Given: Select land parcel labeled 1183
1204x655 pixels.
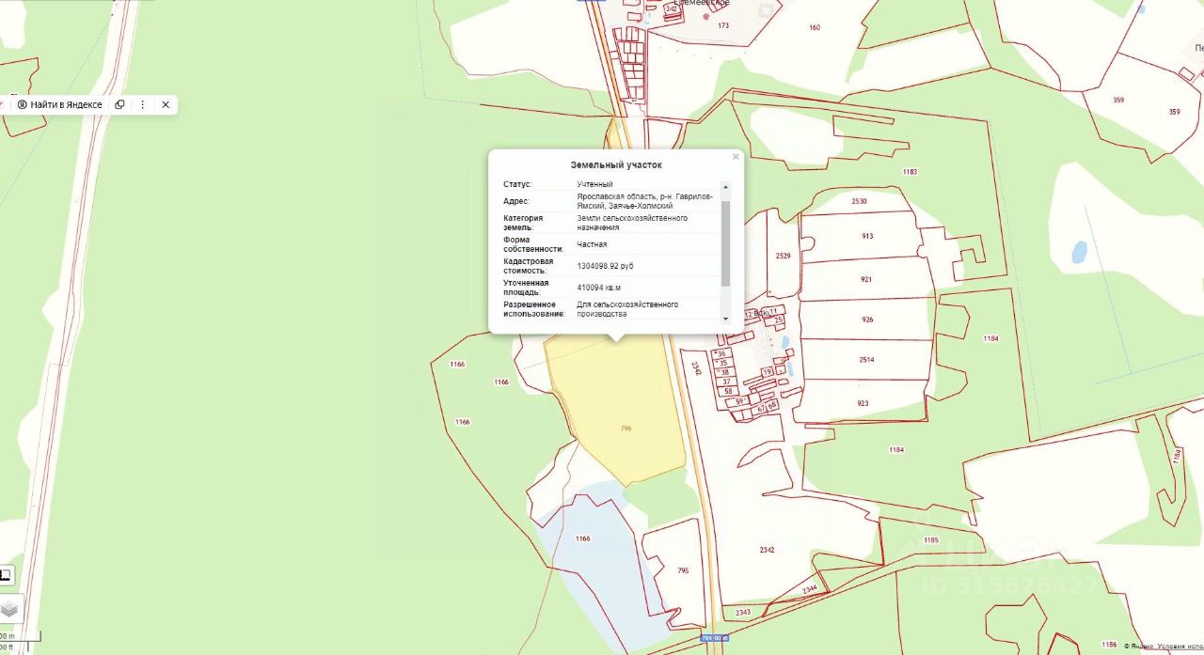Looking at the screenshot, I should (x=909, y=172).
